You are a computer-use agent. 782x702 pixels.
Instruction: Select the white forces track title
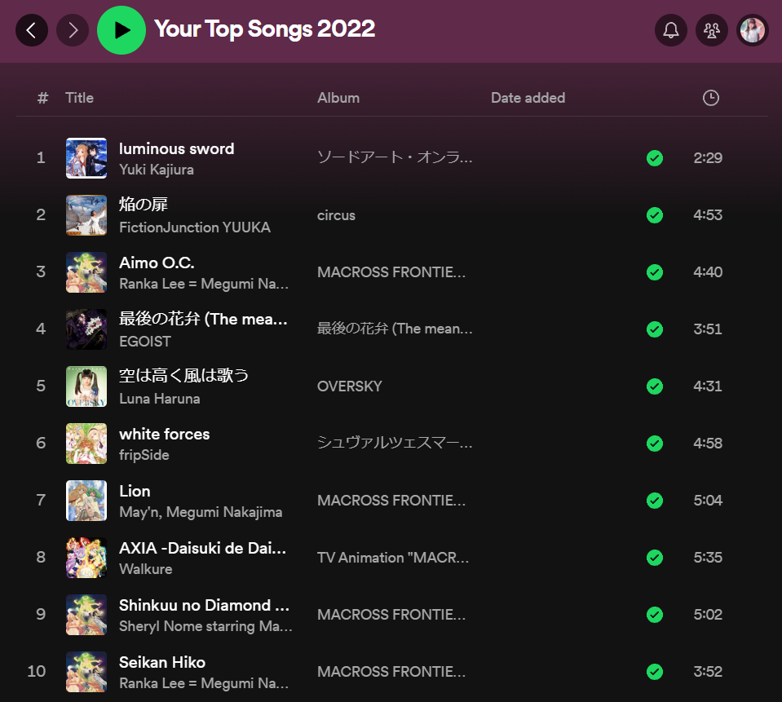point(165,435)
